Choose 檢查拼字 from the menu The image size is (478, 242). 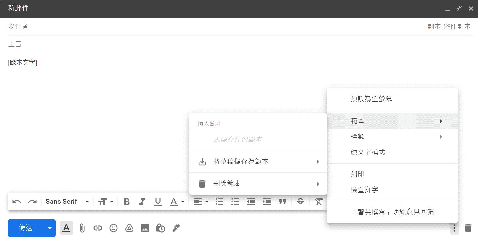tap(392, 190)
